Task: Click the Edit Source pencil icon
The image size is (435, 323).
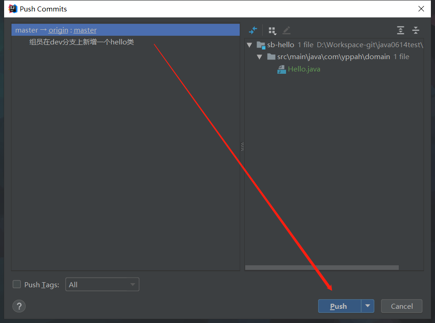Action: pos(286,30)
